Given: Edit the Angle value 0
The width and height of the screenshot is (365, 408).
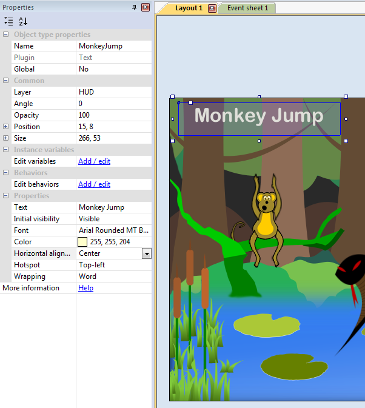Looking at the screenshot, I should 114,104.
